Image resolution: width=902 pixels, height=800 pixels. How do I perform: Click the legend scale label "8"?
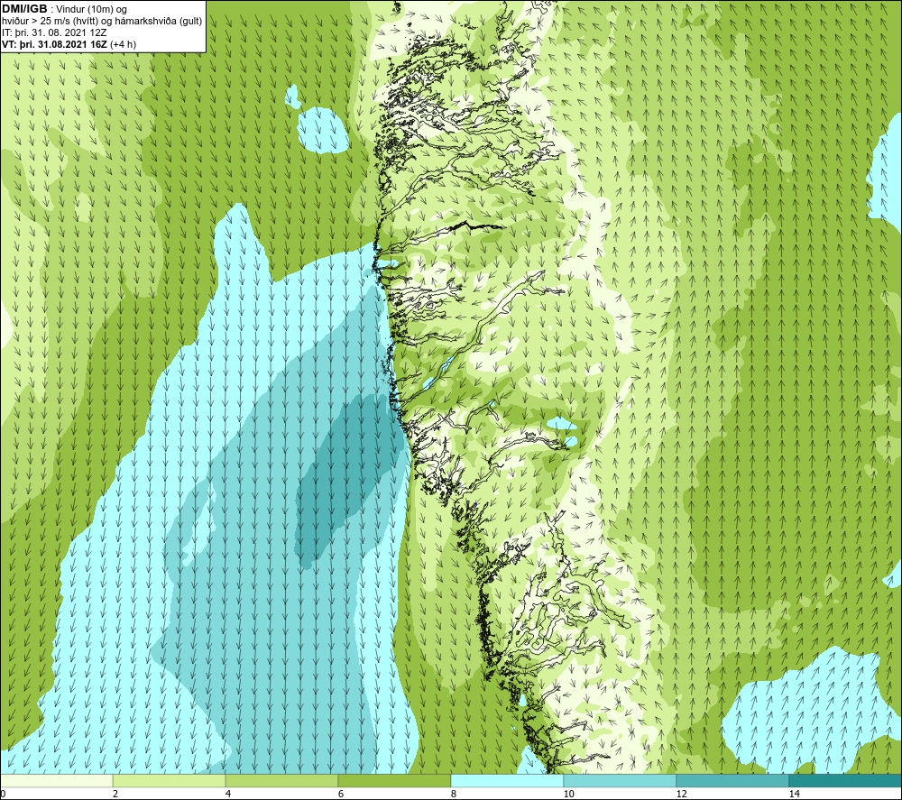coord(454,794)
